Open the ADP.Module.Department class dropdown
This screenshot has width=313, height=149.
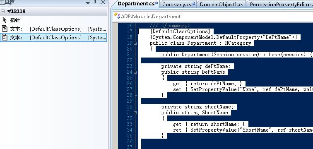pyautogui.click(x=213, y=17)
